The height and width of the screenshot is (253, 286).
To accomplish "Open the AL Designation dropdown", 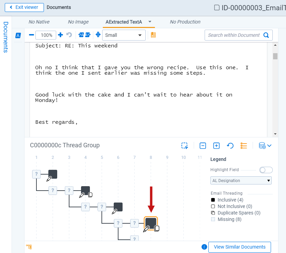I will pos(241,180).
